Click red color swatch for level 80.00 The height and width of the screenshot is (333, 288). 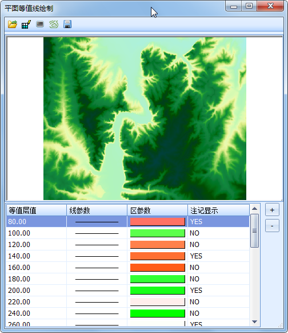(x=157, y=222)
